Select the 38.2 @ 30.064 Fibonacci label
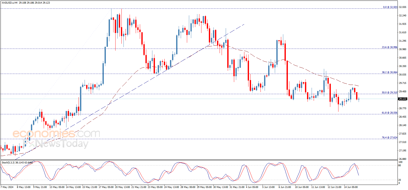 (x=390, y=72)
